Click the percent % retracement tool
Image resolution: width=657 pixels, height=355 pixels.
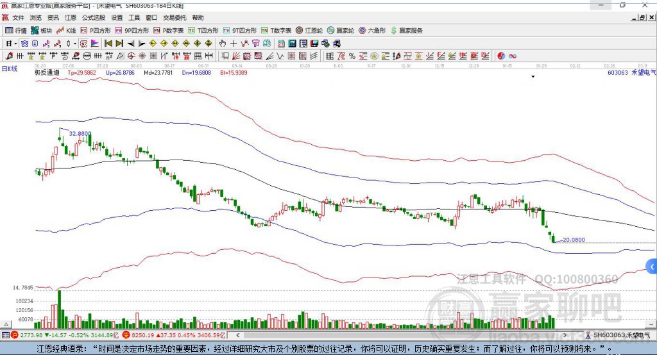pos(352,56)
